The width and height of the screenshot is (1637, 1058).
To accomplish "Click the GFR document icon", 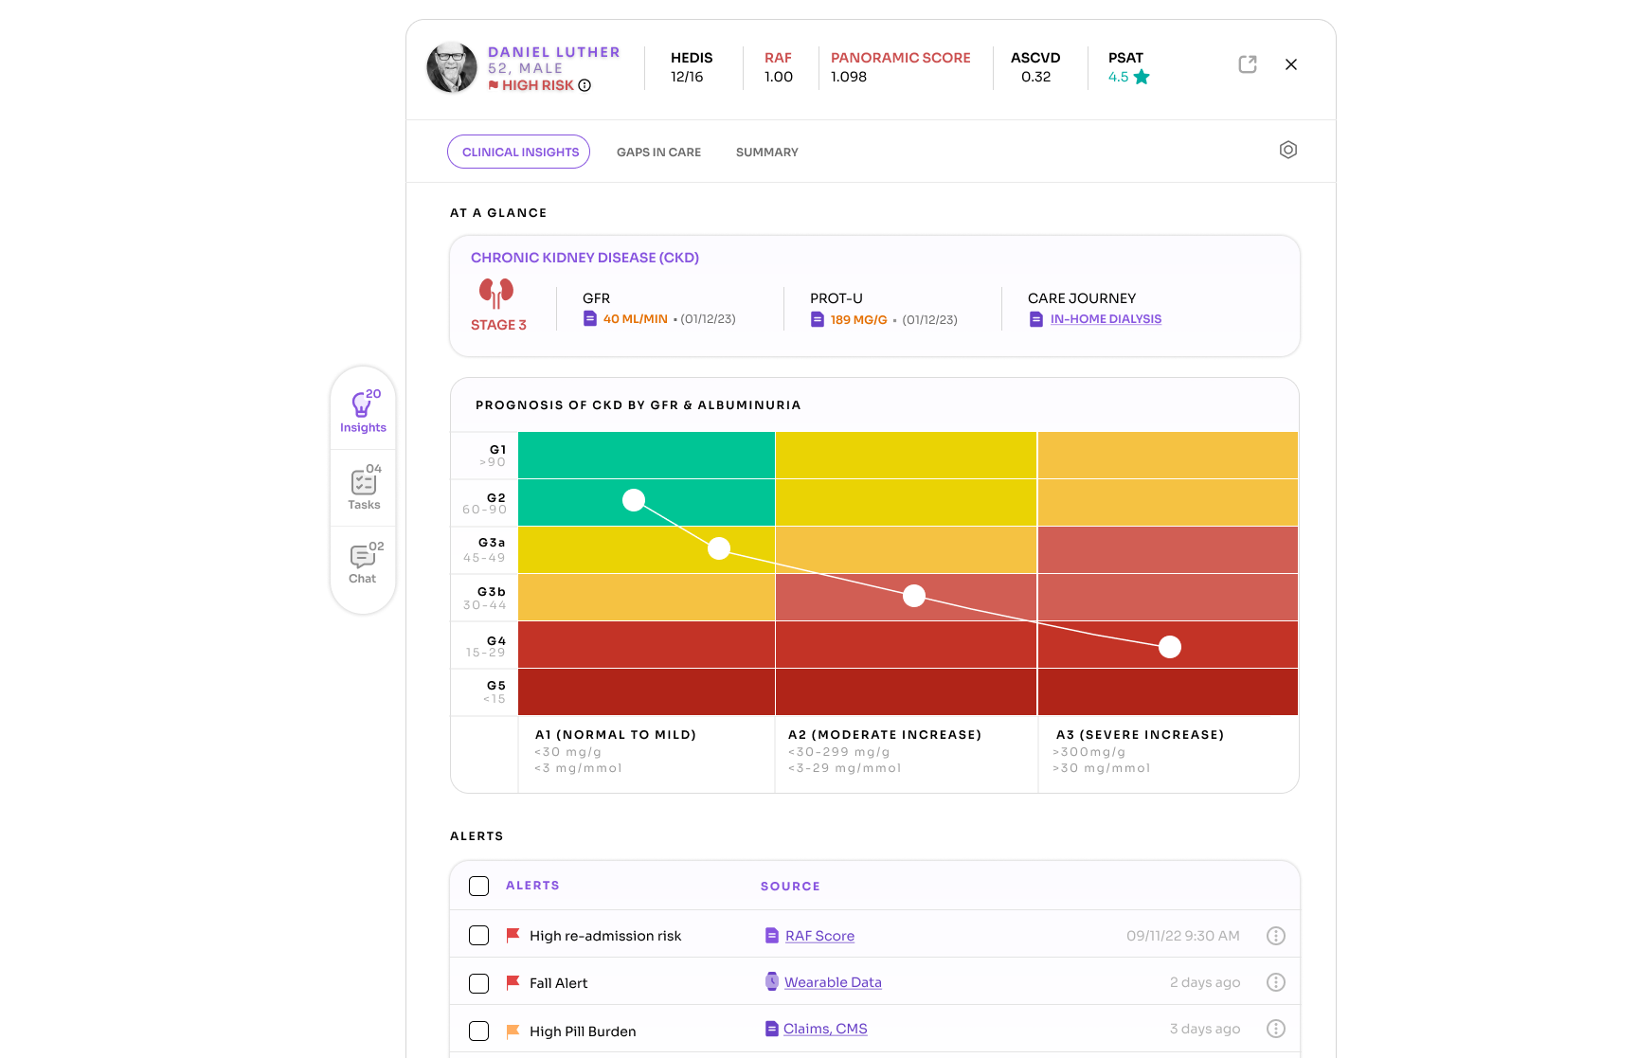I will coord(590,319).
